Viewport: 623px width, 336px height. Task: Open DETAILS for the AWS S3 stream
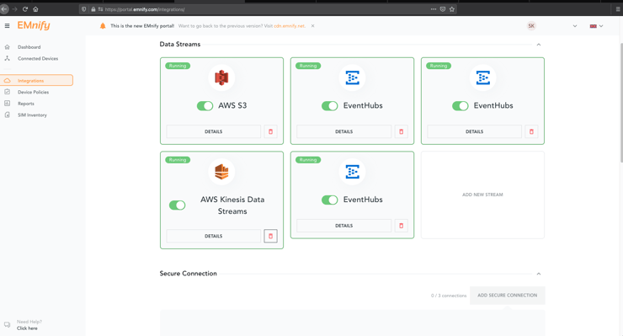coord(213,131)
